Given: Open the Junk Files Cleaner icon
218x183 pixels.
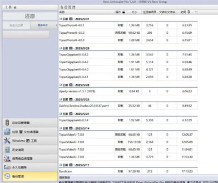Looking at the screenshot, I should point(7,132).
